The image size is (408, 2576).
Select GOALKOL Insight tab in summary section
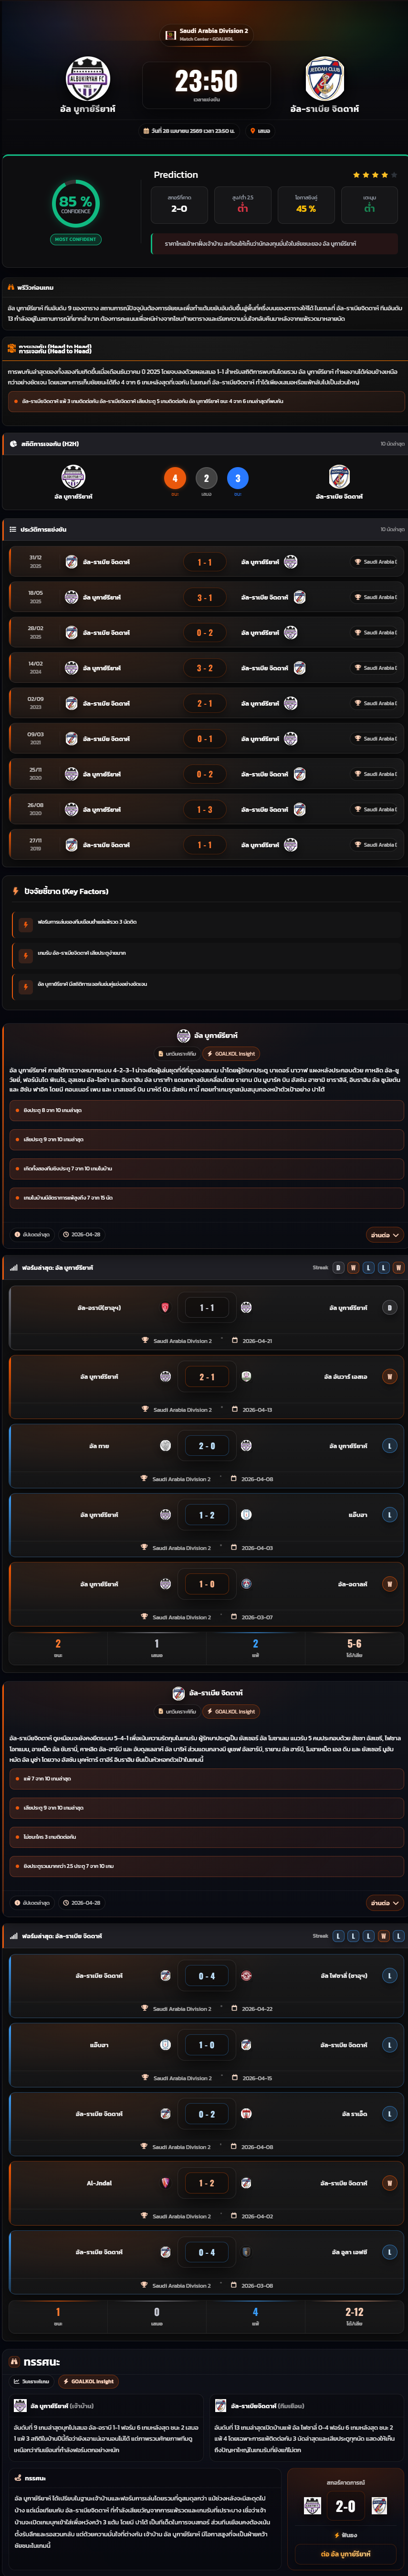pyautogui.click(x=88, y=2381)
